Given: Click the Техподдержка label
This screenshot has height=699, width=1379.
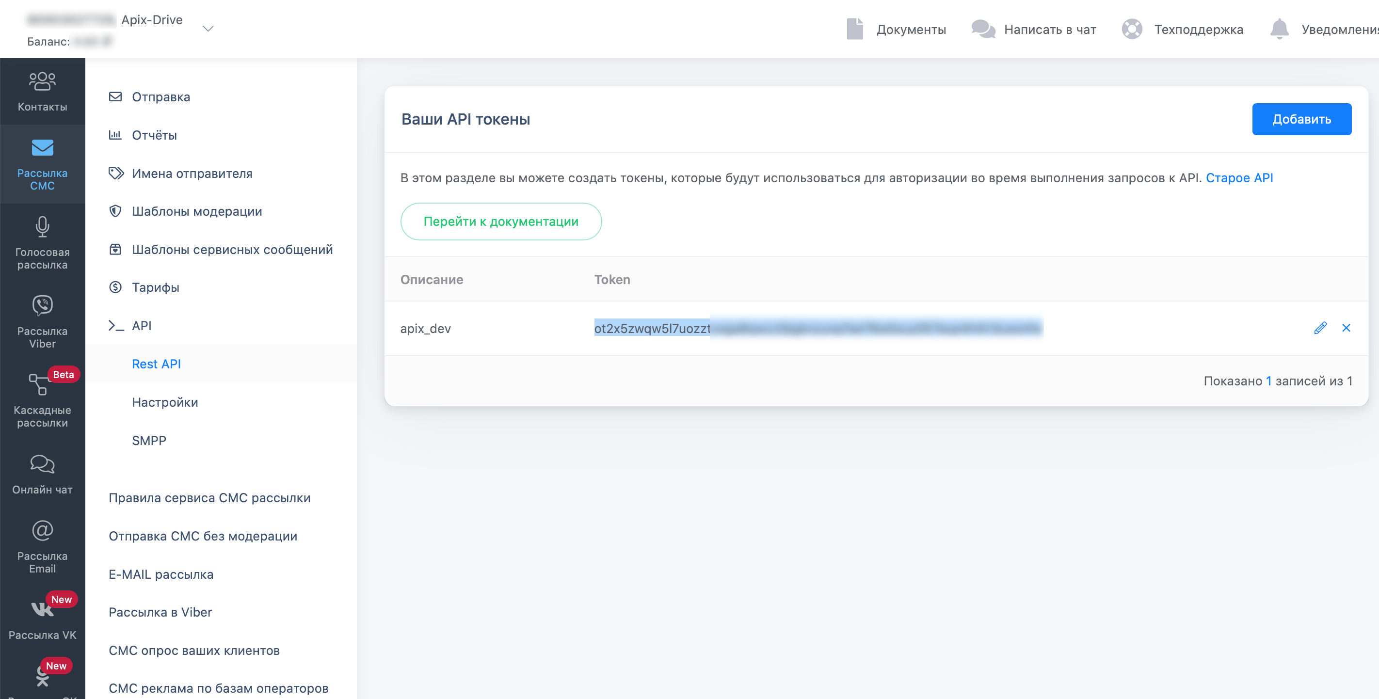Looking at the screenshot, I should (x=1198, y=30).
